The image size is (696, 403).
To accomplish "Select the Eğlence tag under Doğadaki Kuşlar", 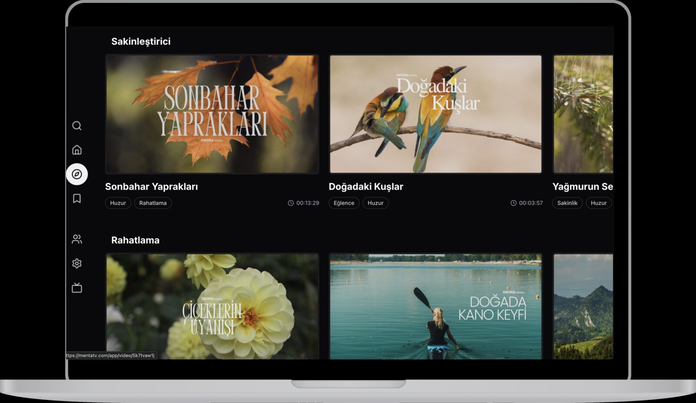I will tap(344, 203).
